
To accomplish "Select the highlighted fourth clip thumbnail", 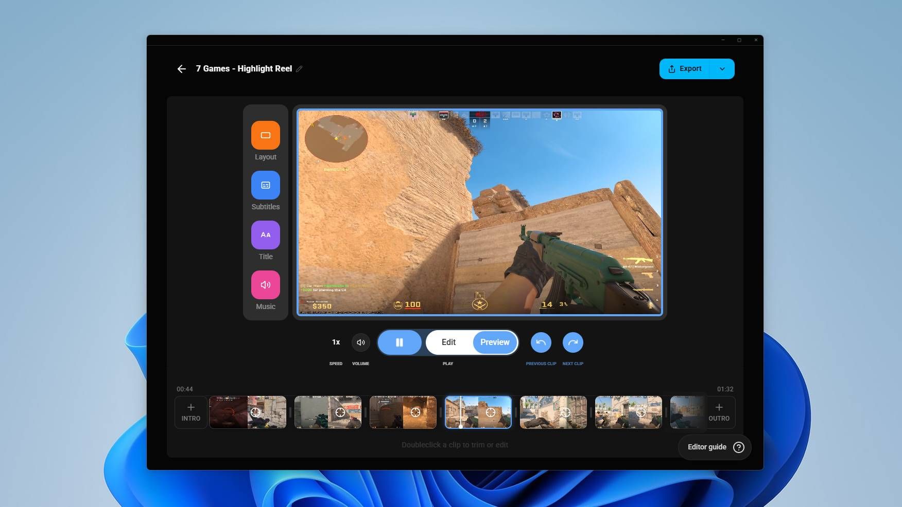I will [x=478, y=412].
